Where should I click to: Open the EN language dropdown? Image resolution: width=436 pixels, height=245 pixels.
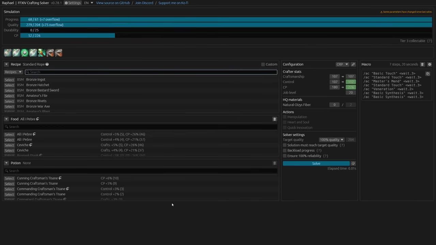[x=89, y=3]
